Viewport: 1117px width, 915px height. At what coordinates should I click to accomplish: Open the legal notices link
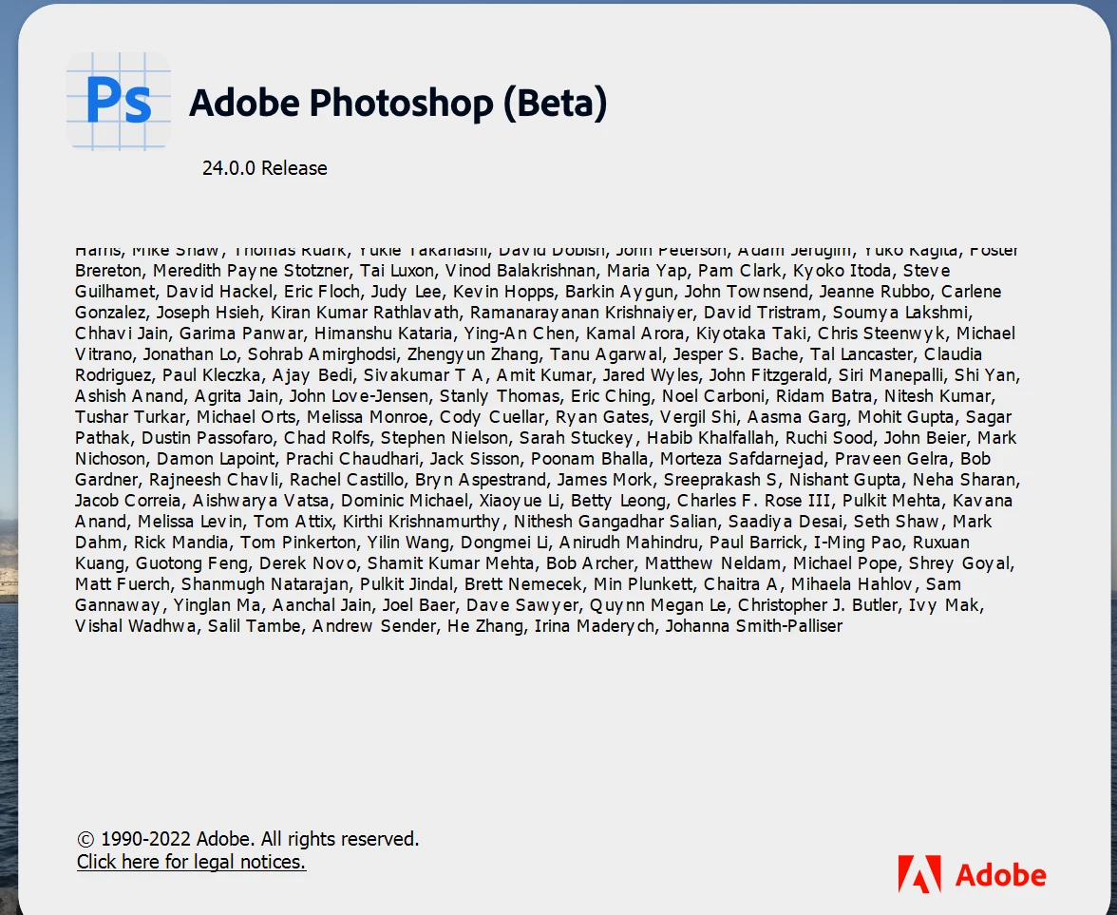pos(192,863)
